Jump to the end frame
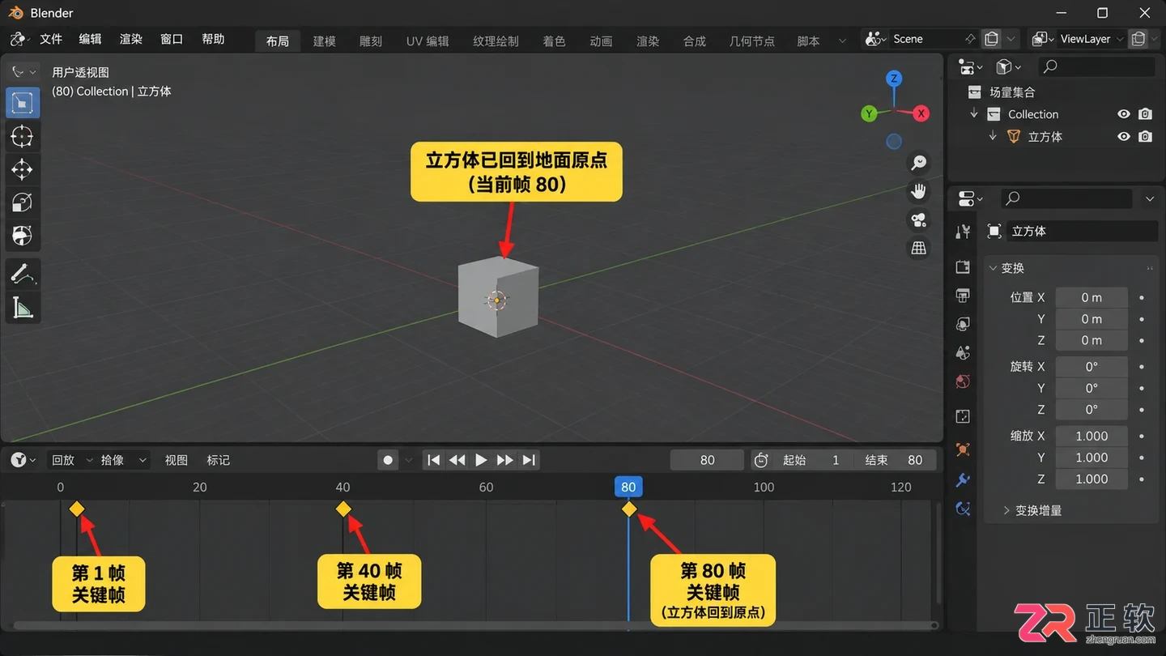This screenshot has height=656, width=1166. coord(529,460)
